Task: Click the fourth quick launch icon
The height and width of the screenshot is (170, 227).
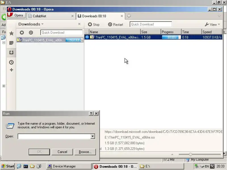Action: click(39, 166)
